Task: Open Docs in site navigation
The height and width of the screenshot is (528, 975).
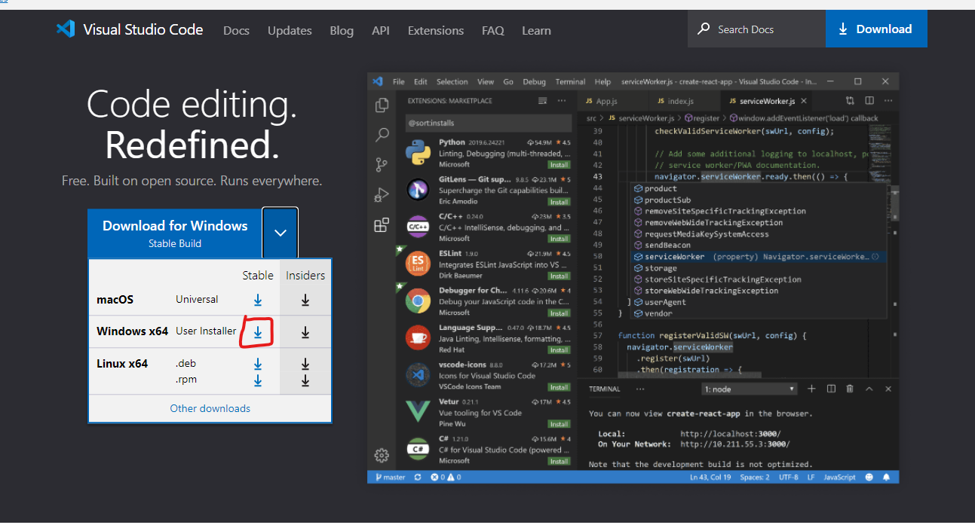Action: pos(236,30)
